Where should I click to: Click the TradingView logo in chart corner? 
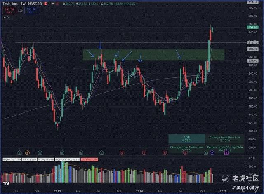(6, 184)
